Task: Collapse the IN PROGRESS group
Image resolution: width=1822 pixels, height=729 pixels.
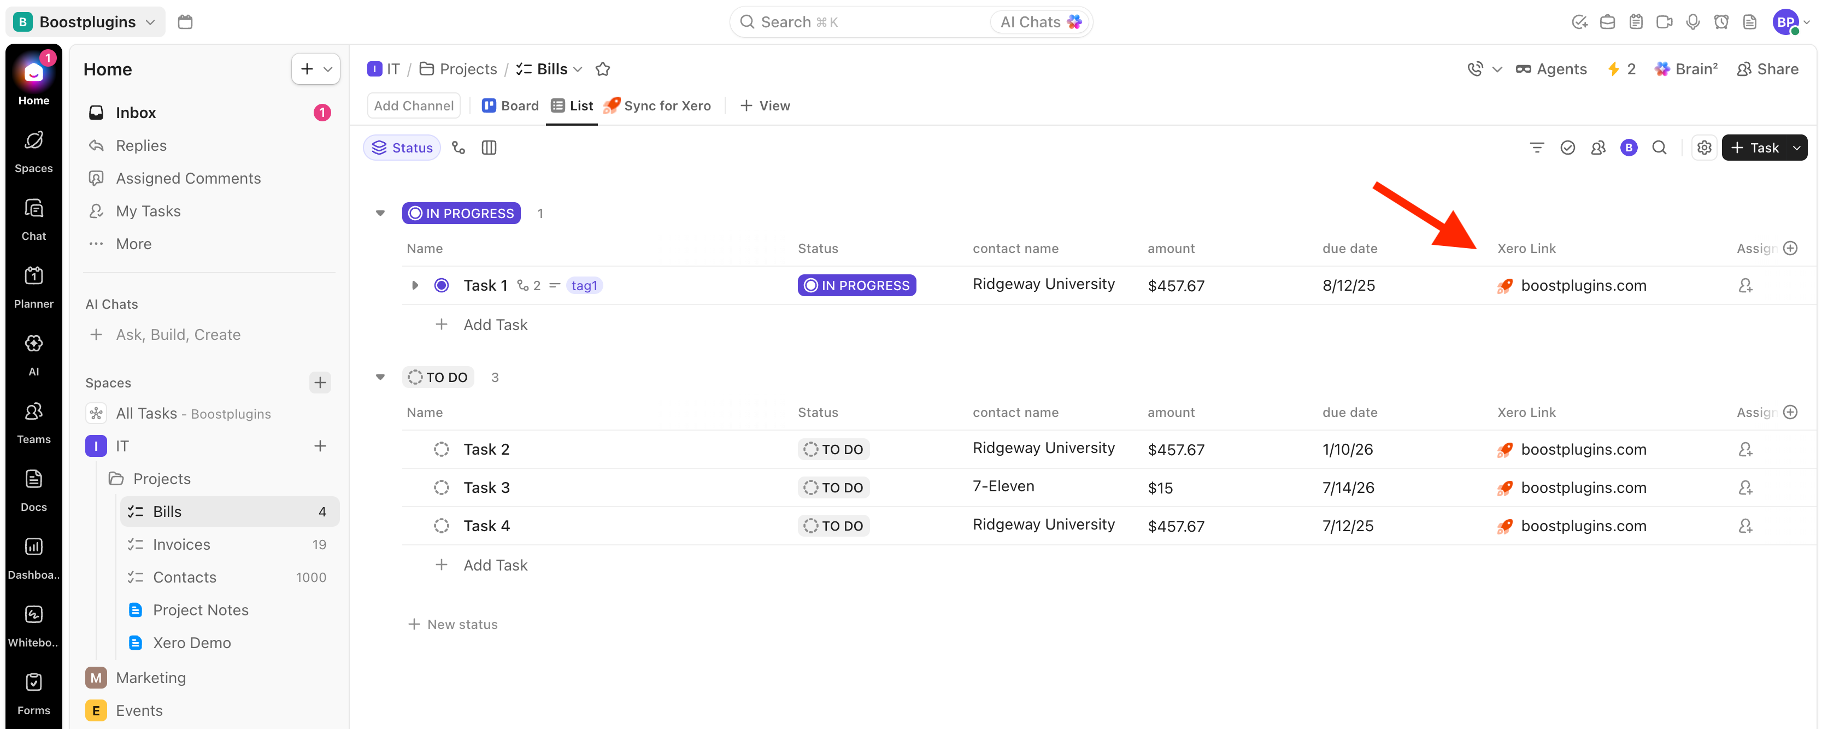Action: [380, 214]
